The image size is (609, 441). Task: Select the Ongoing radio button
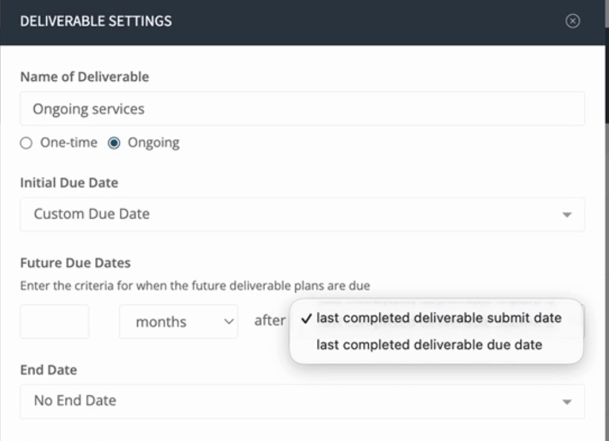[114, 143]
